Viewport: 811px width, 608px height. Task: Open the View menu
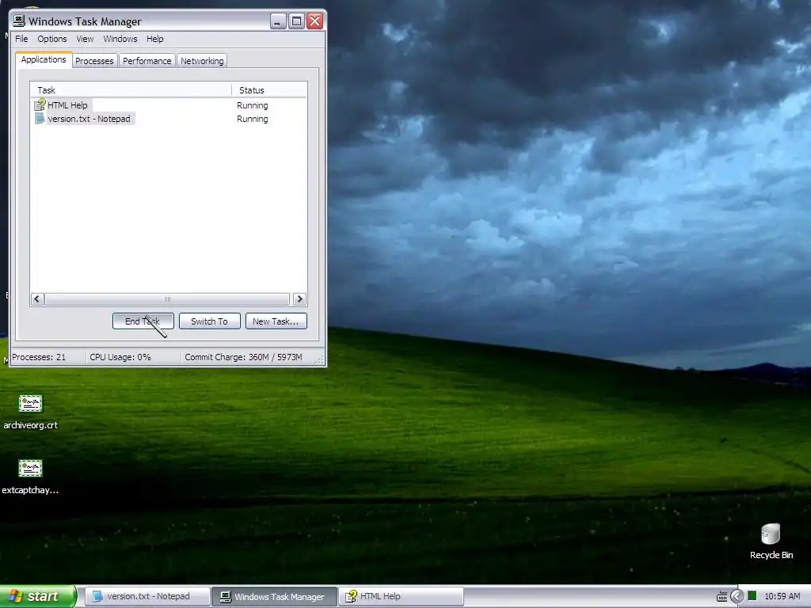click(x=85, y=39)
